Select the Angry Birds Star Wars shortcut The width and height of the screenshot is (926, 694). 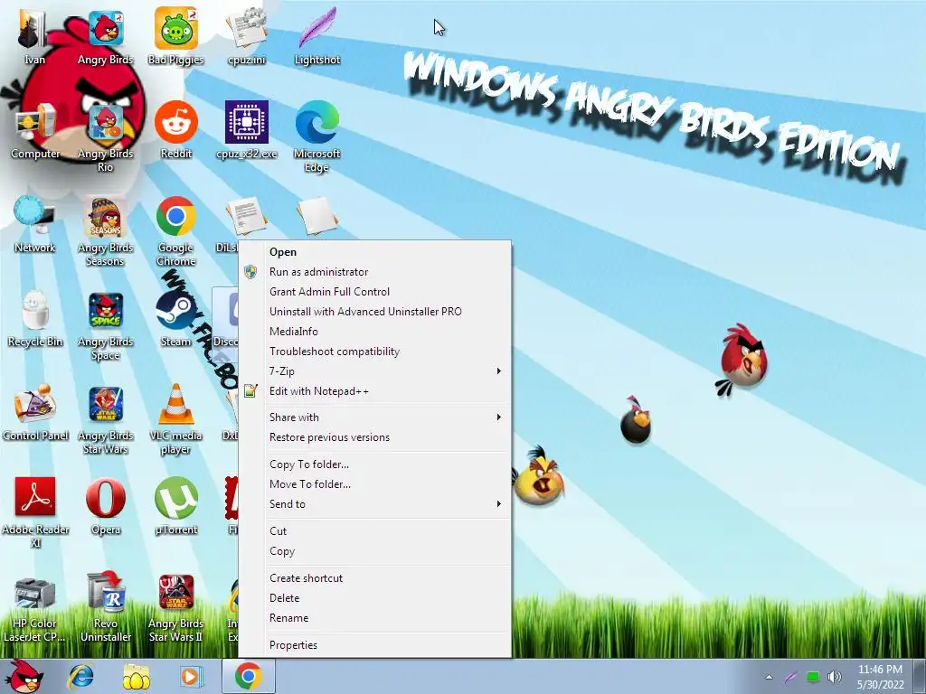pyautogui.click(x=105, y=419)
